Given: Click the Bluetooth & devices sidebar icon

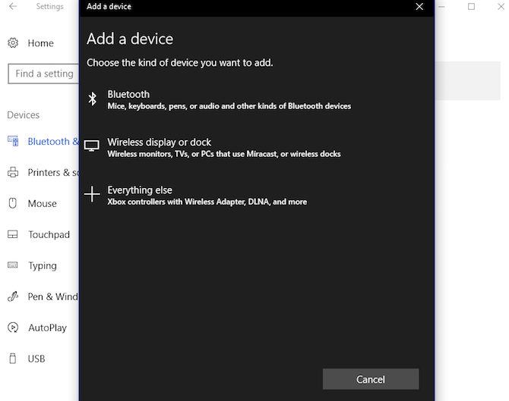Looking at the screenshot, I should [13, 141].
